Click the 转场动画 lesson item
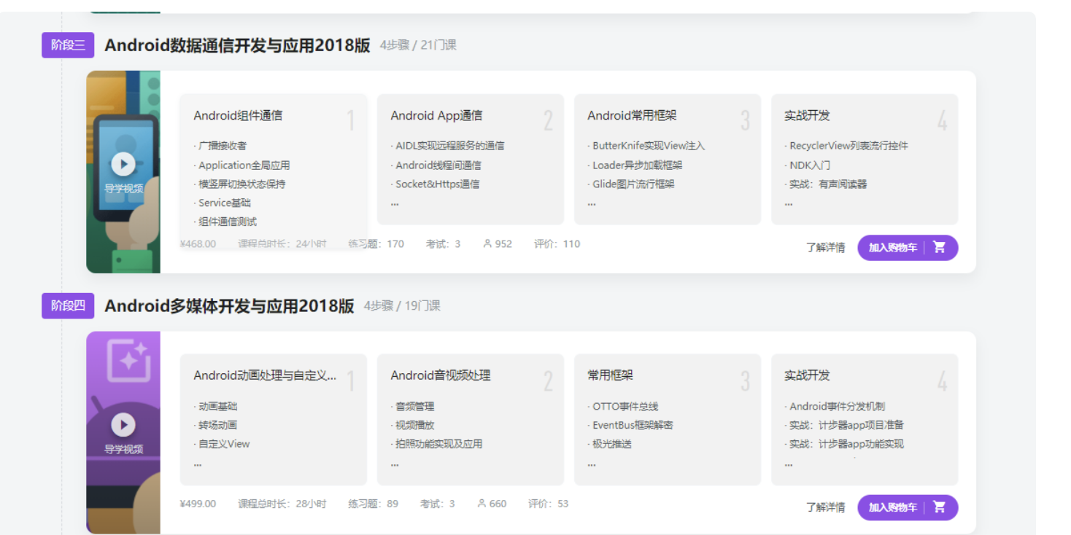The height and width of the screenshot is (535, 1071). (x=215, y=425)
